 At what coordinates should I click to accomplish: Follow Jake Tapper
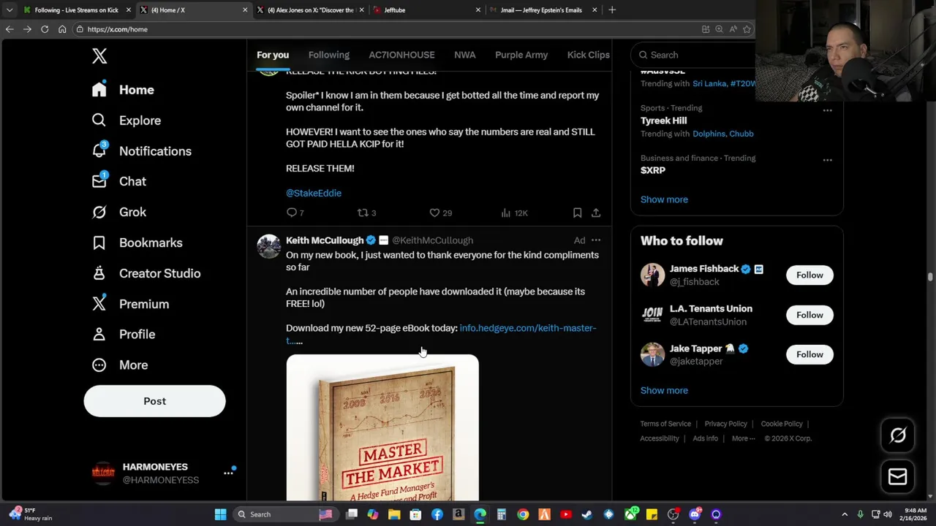[809, 354]
